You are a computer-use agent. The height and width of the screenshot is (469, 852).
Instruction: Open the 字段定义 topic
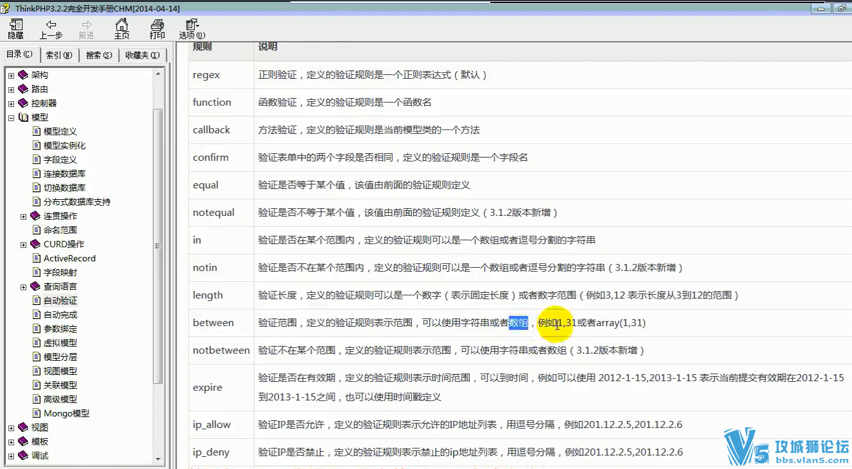[60, 160]
